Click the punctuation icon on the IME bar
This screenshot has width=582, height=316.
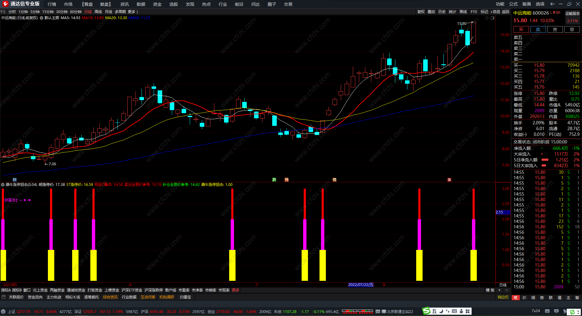pyautogui.click(x=447, y=311)
